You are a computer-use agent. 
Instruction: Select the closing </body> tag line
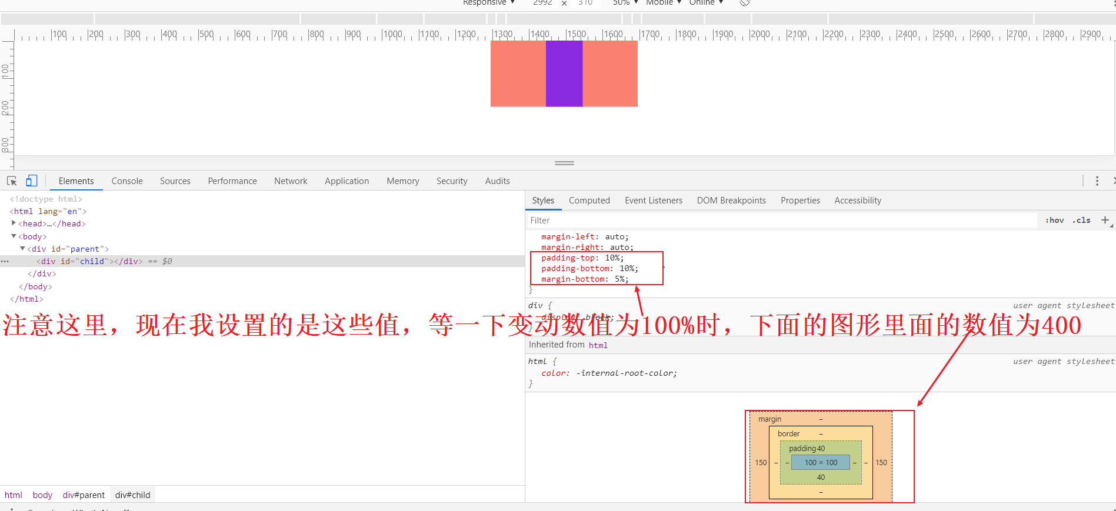coord(35,286)
